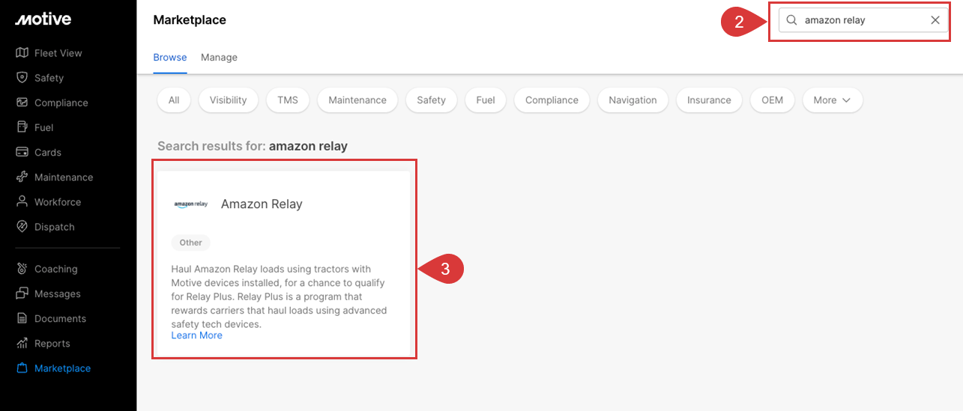This screenshot has height=411, width=963.
Task: Open Compliance in the sidebar
Action: click(x=61, y=103)
